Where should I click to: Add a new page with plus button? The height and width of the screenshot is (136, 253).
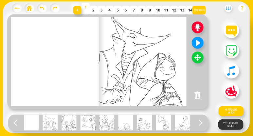point(77,10)
